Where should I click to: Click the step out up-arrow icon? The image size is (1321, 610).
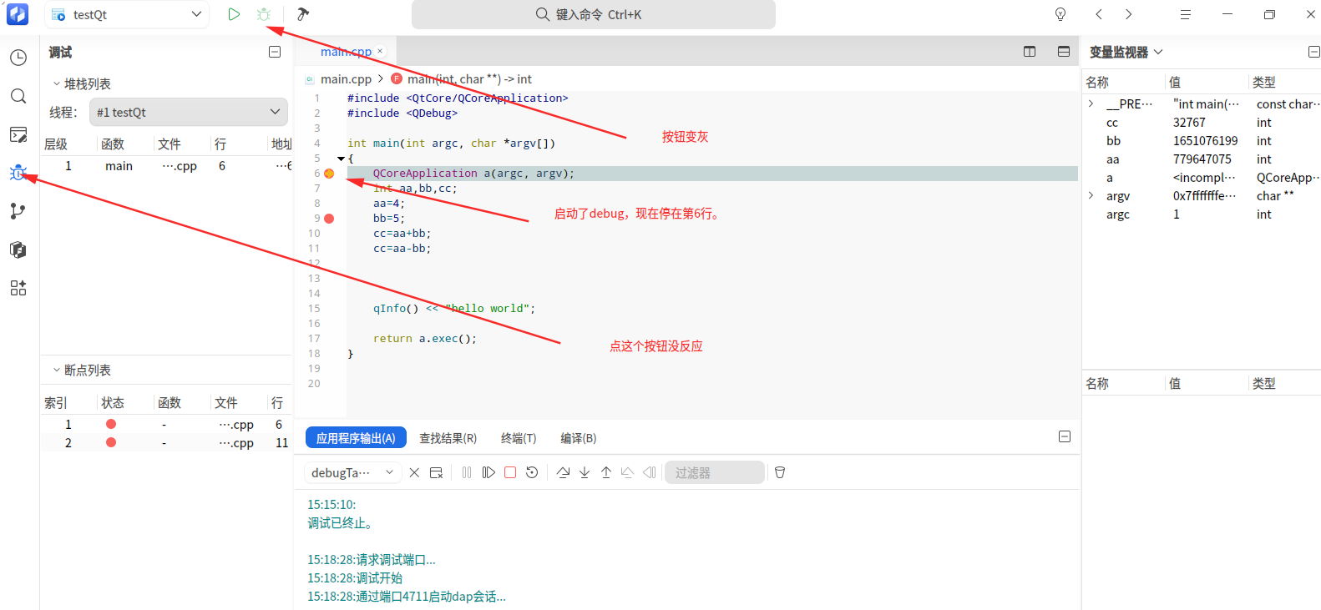606,472
